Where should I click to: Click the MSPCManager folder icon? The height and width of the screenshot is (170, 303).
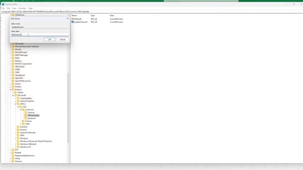(x=13, y=55)
